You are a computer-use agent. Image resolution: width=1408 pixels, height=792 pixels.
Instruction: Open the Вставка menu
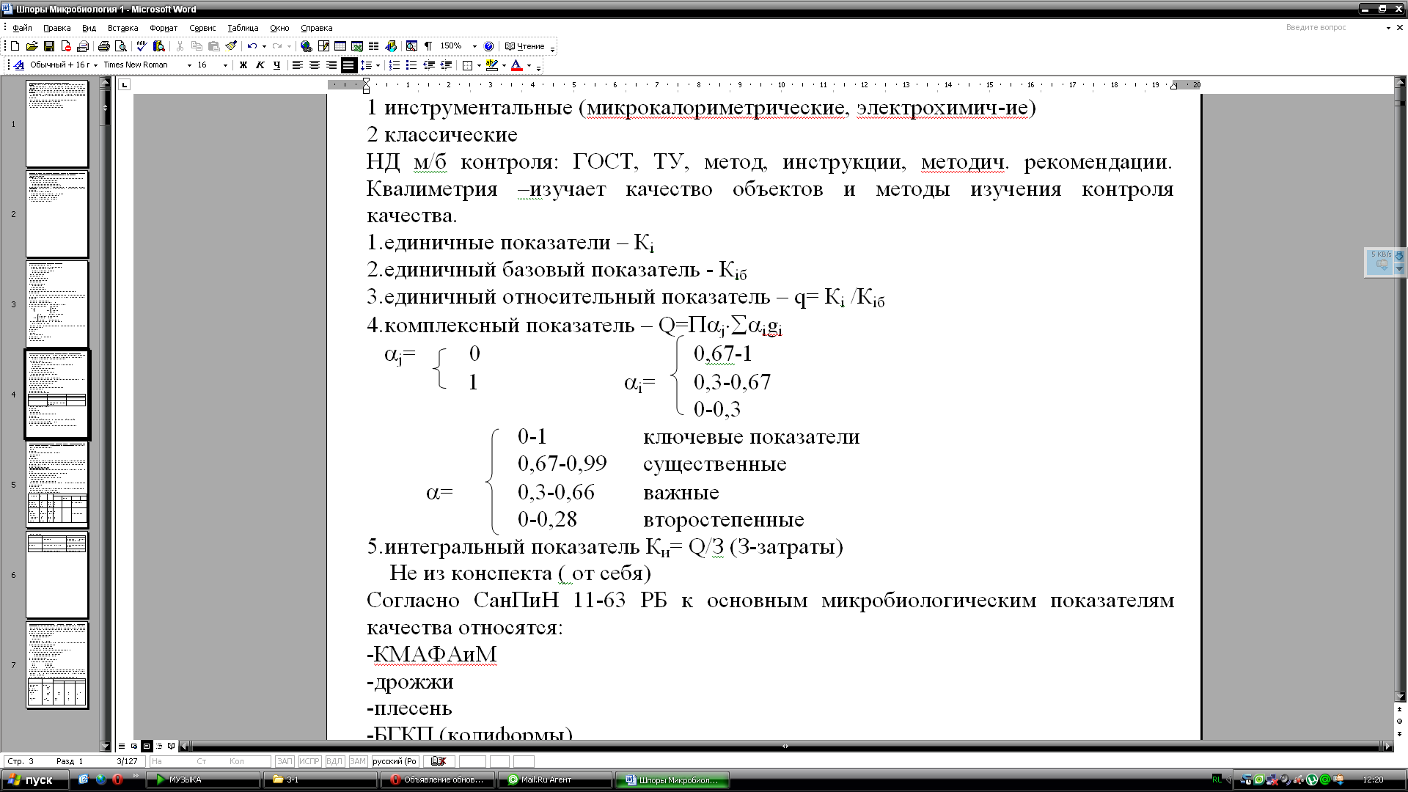coord(122,28)
